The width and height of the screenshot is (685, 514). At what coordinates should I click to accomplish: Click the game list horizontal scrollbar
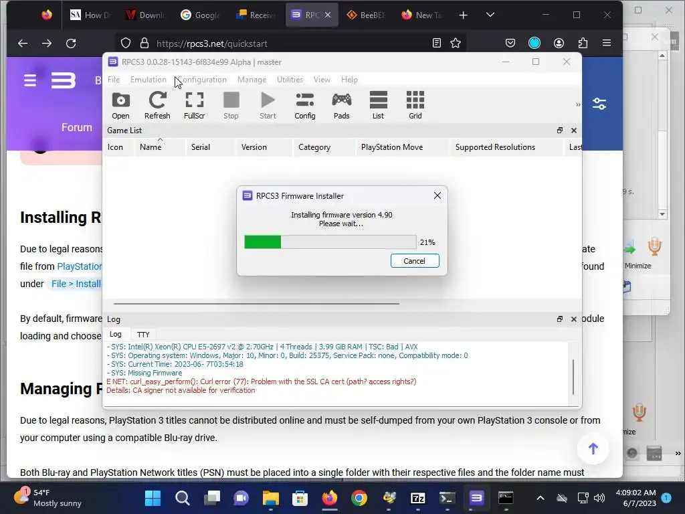[256, 303]
